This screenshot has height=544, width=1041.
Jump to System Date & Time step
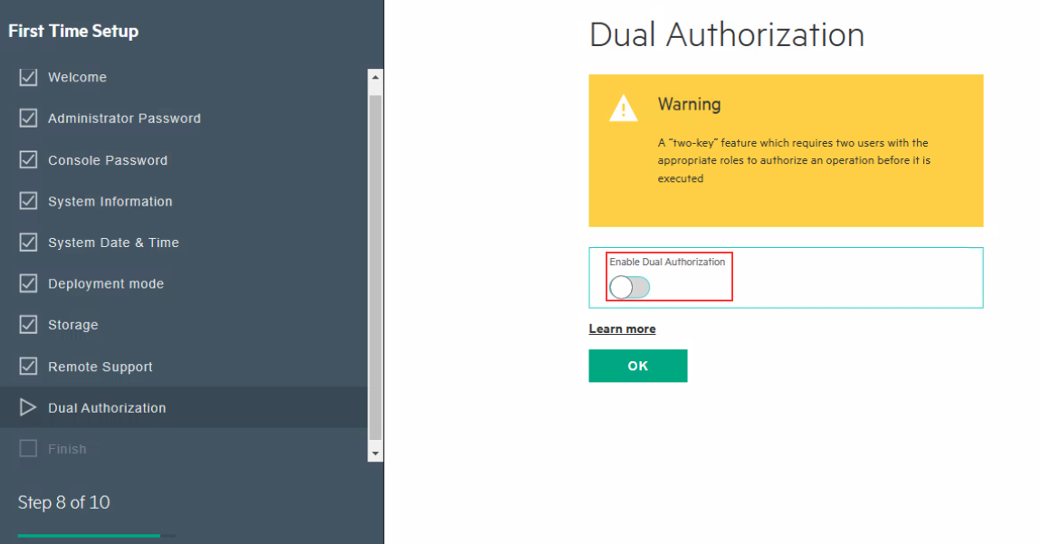(x=113, y=243)
